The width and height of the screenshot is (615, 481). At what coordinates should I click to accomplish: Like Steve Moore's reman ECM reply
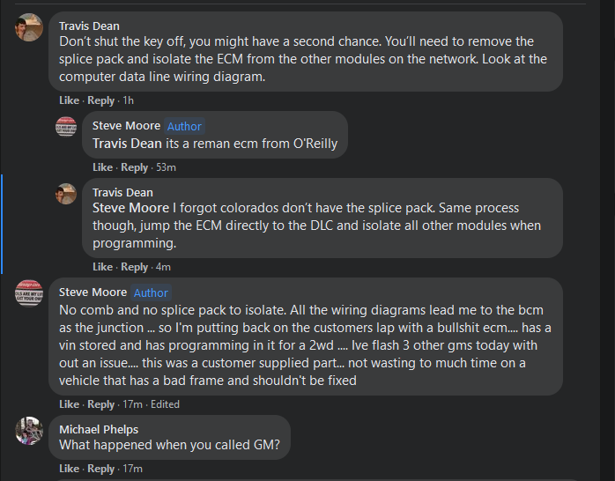(102, 167)
